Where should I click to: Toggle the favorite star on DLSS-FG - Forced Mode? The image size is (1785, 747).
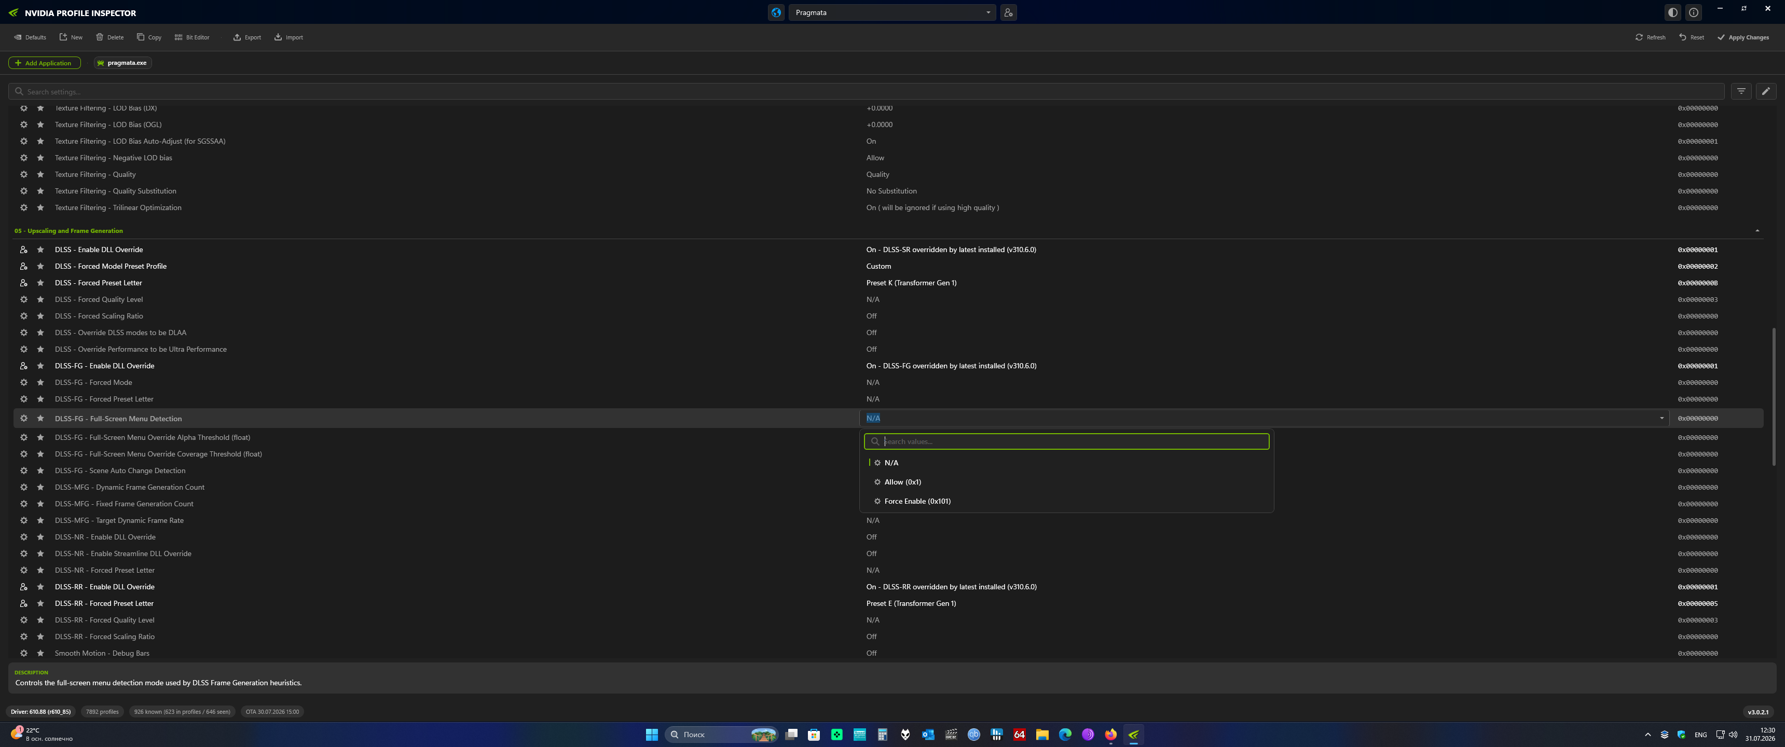(40, 382)
